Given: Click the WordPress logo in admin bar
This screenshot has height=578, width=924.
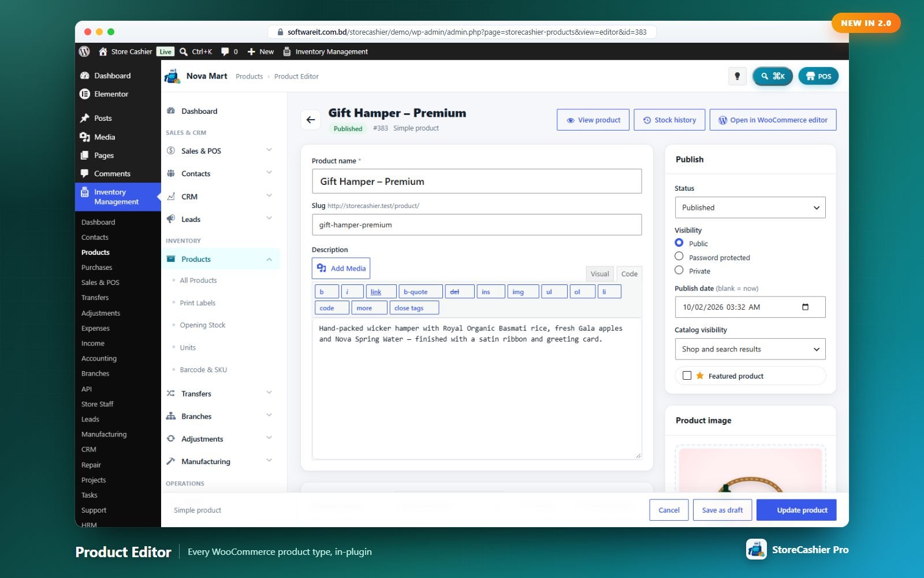Looking at the screenshot, I should [x=84, y=51].
